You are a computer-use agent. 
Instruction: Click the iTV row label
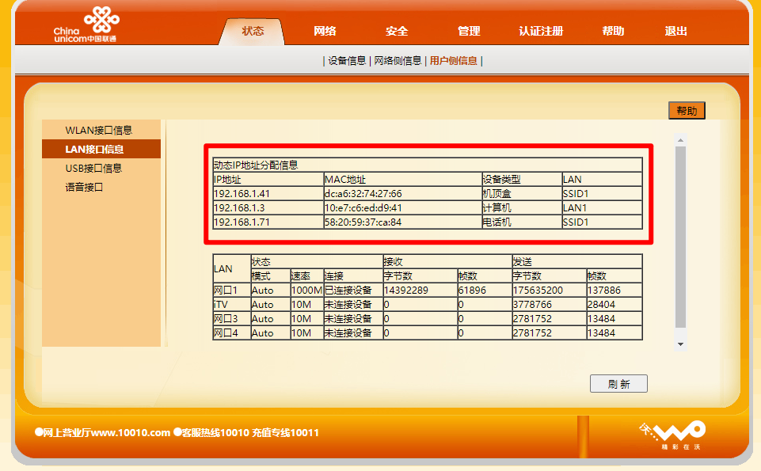pyautogui.click(x=221, y=305)
